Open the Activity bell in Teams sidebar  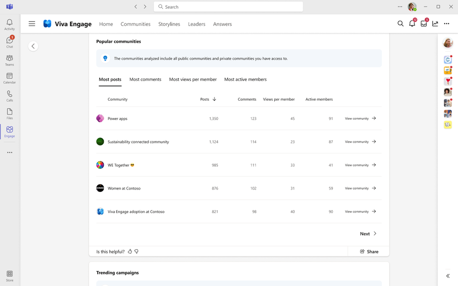coord(9,25)
